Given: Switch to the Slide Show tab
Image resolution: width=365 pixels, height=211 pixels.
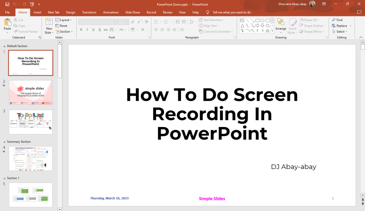Looking at the screenshot, I should click(133, 12).
